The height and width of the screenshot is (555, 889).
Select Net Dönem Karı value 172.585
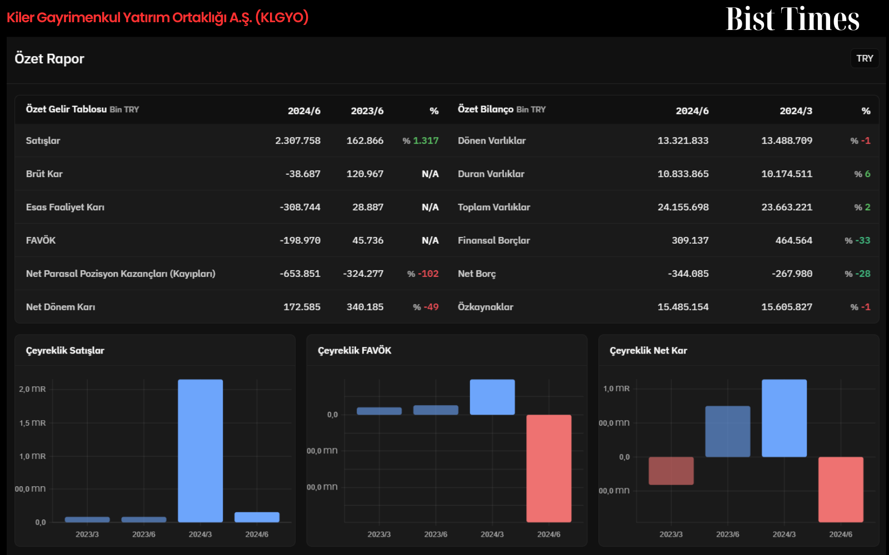[x=302, y=307]
